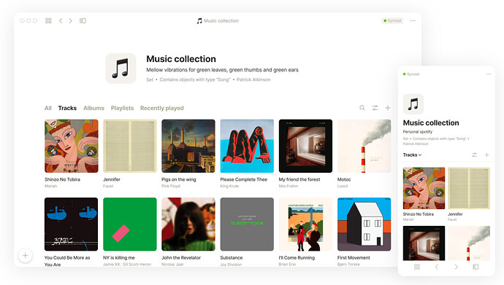
Task: Click the 'Mellow vibrations' description text
Action: (x=223, y=70)
